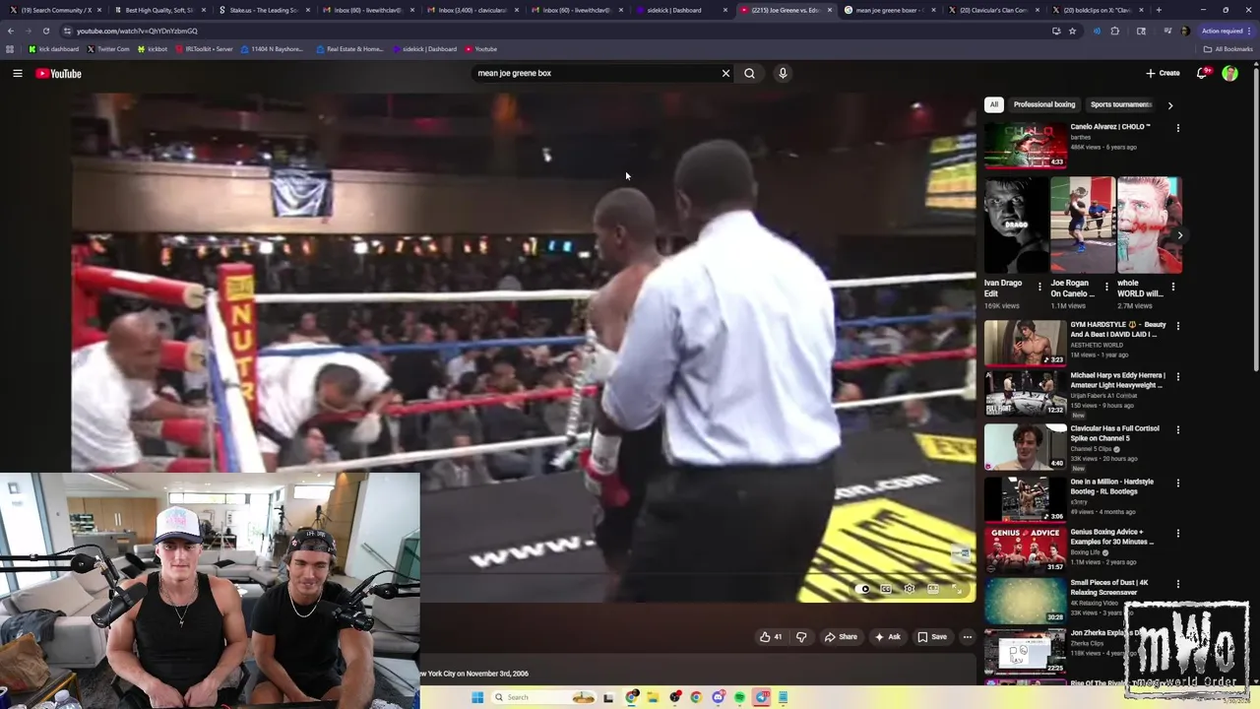Dislike the video with thumbs down
This screenshot has width=1260, height=709.
[x=801, y=637]
